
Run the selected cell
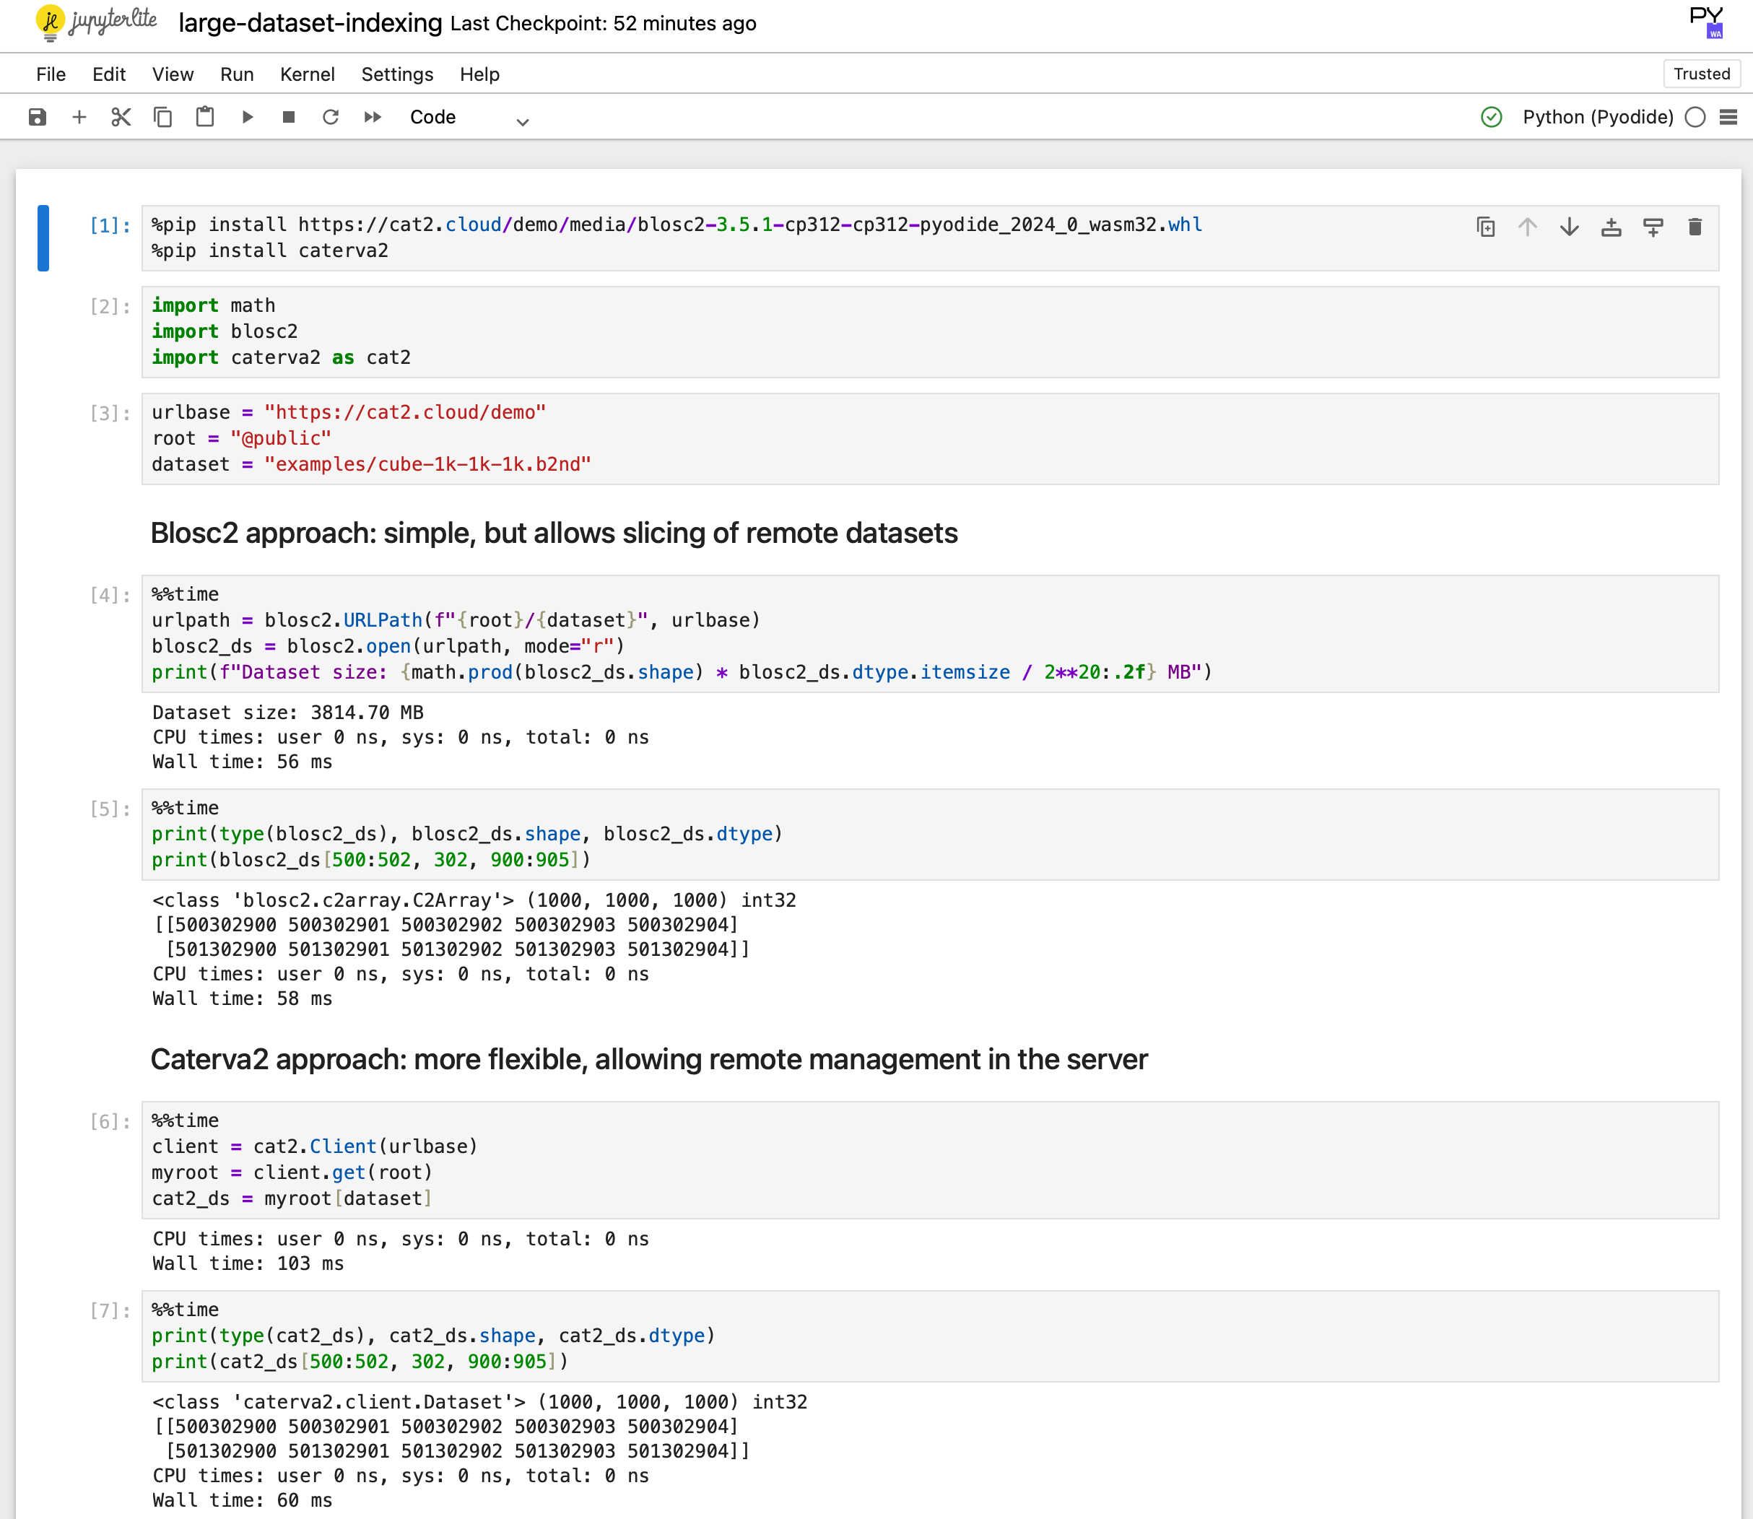click(247, 117)
